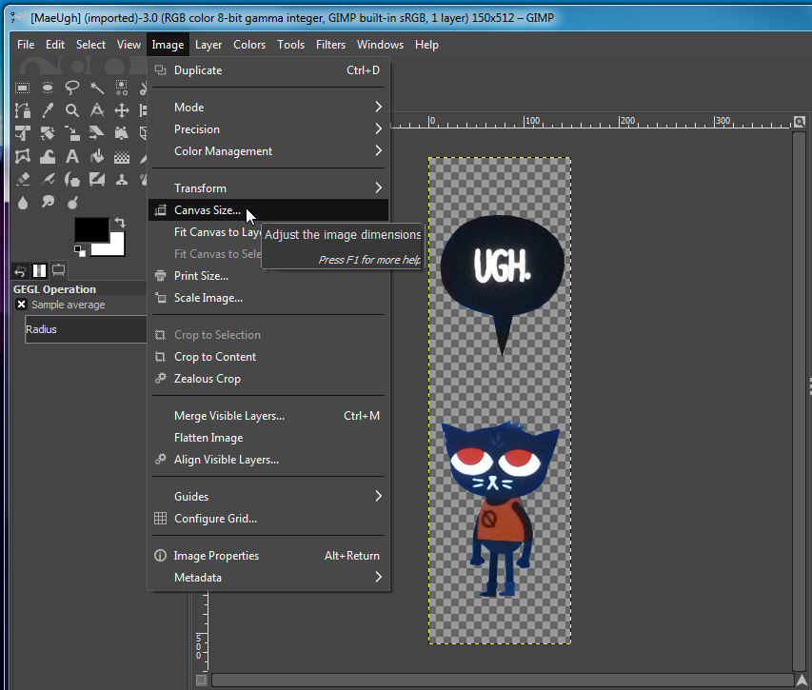Select the Zoom magnifier tool
Viewport: 812px width, 690px height.
point(72,110)
